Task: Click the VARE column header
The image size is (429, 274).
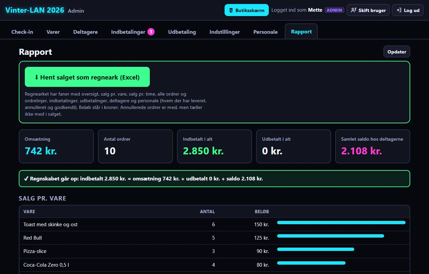Action: pyautogui.click(x=29, y=212)
